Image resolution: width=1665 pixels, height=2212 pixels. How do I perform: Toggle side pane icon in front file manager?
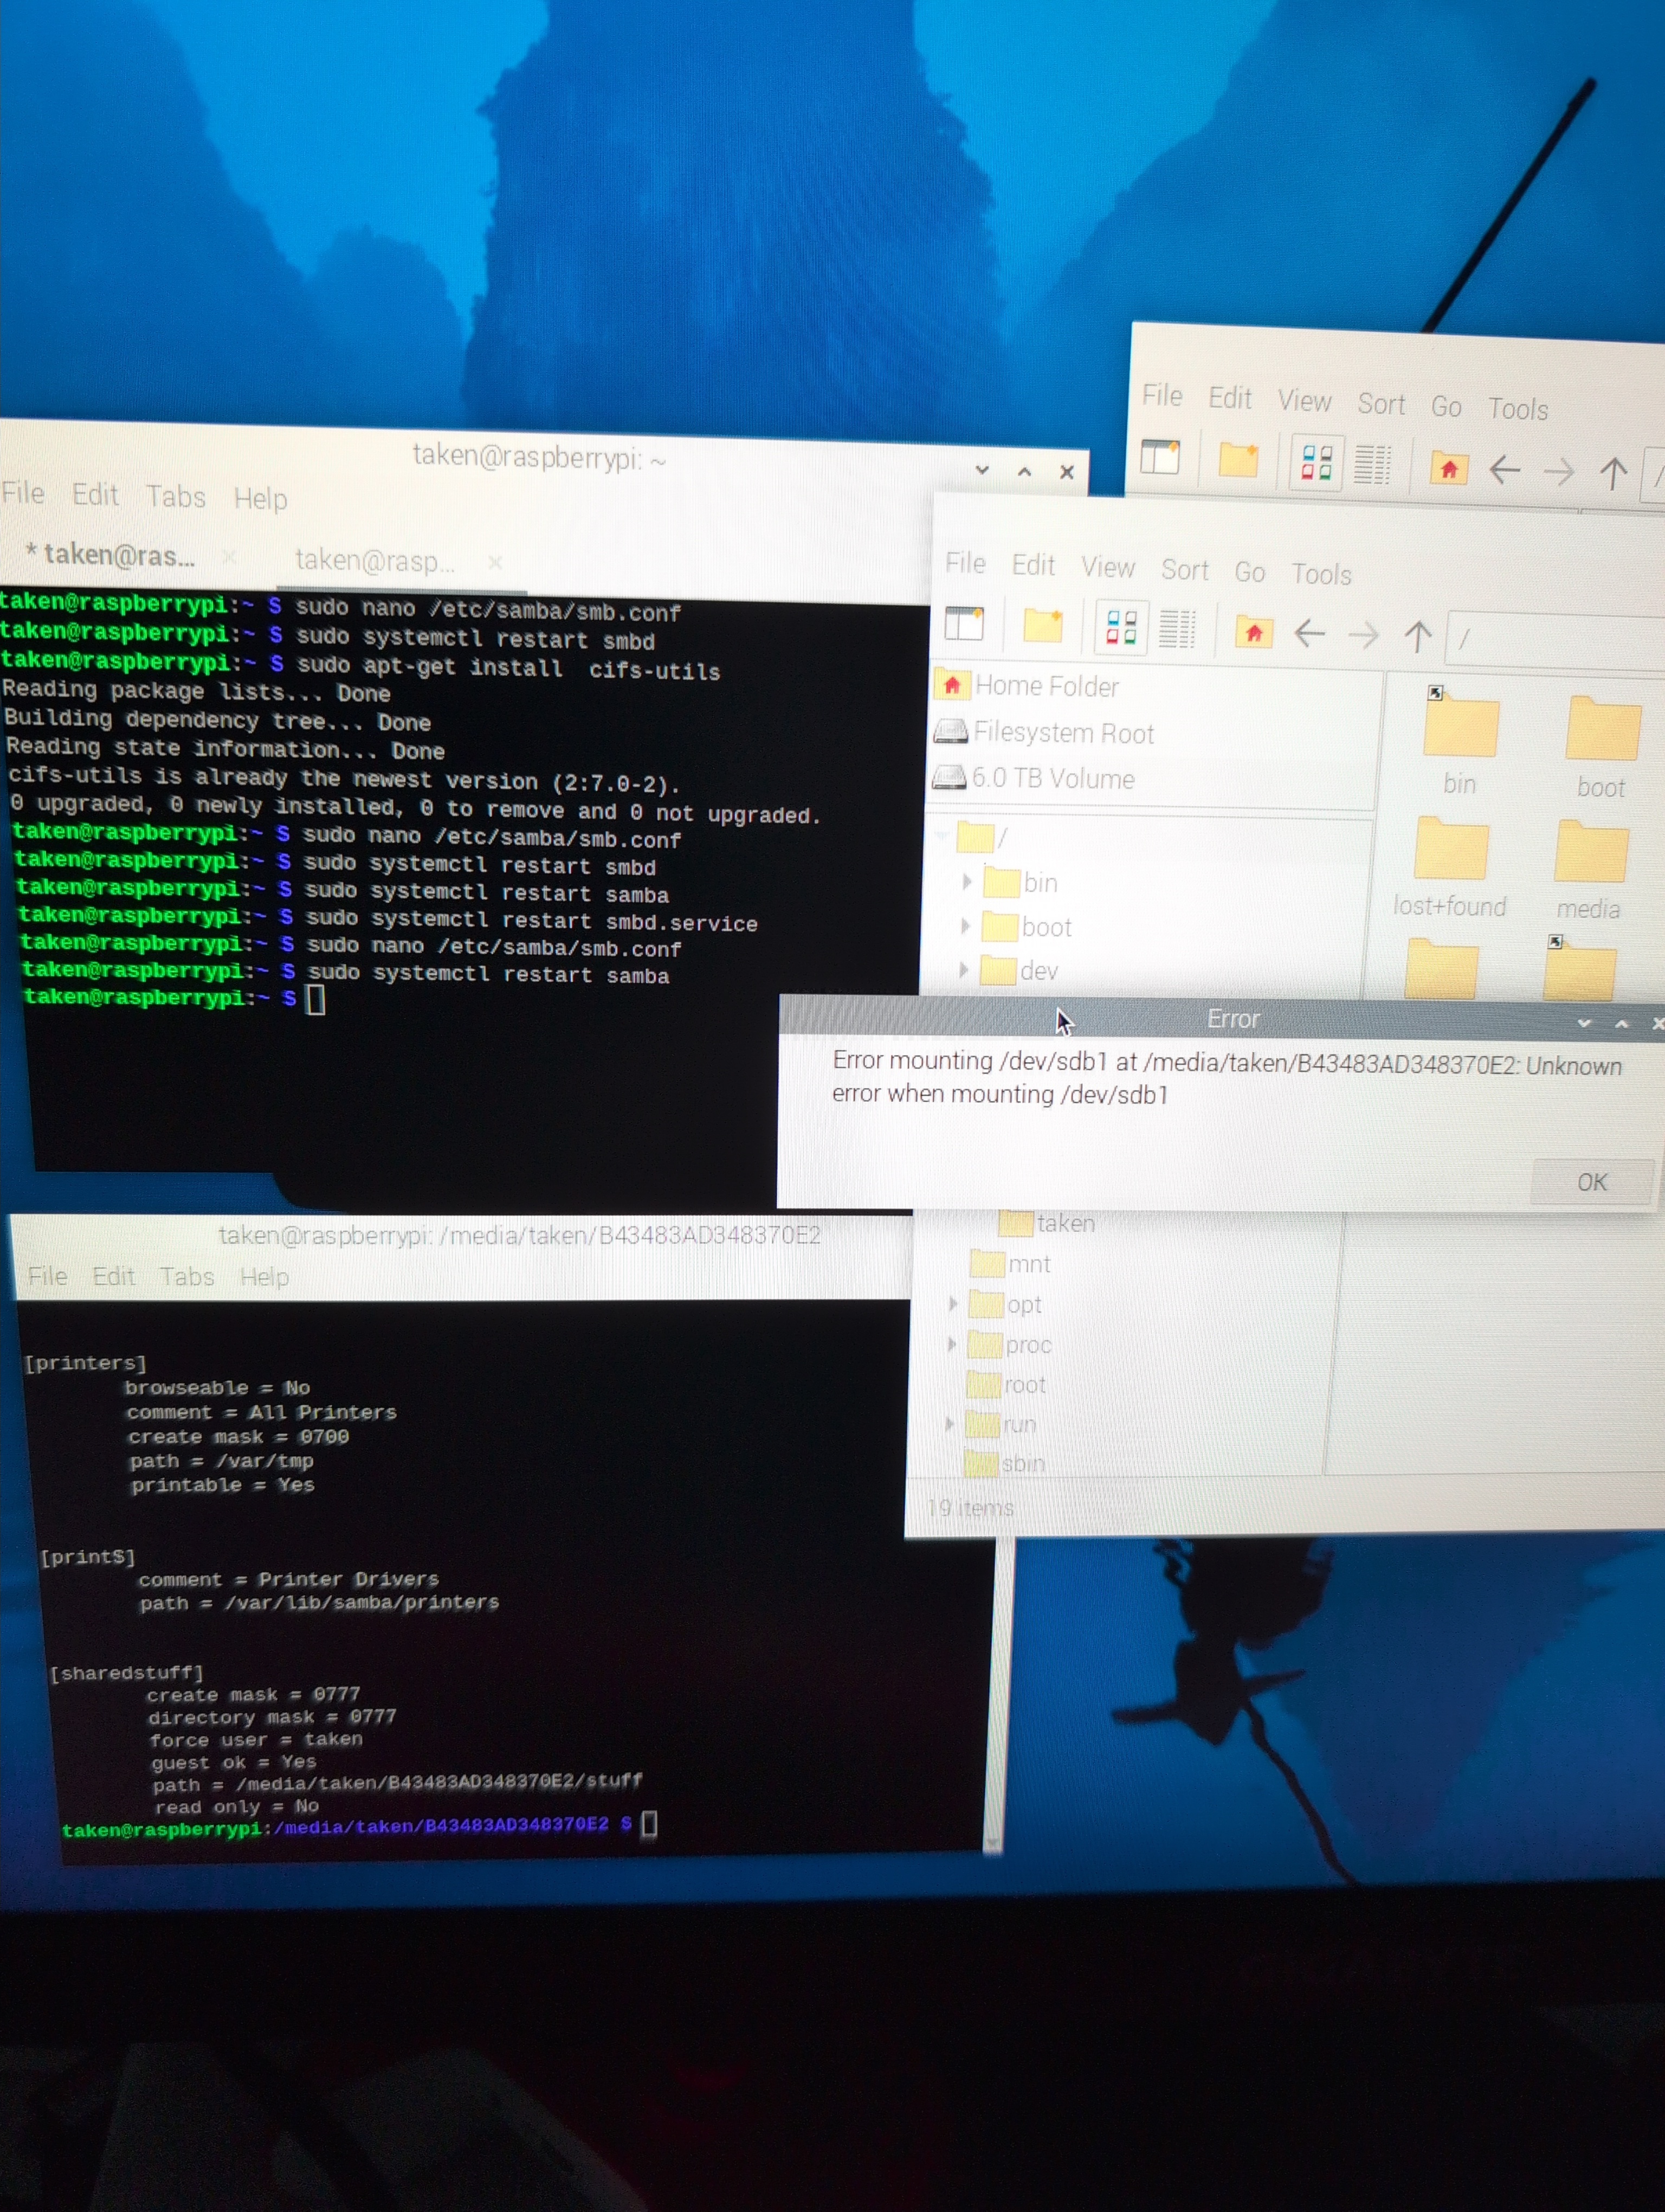point(964,624)
